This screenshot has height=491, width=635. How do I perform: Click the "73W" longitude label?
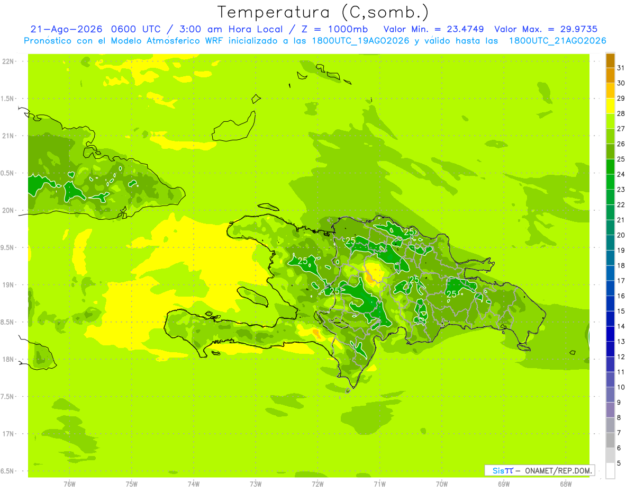[256, 484]
